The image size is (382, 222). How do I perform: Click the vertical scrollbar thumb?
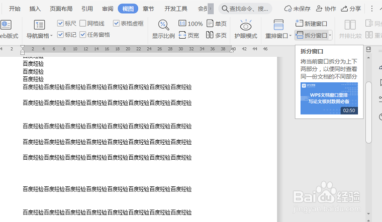[x=368, y=113]
